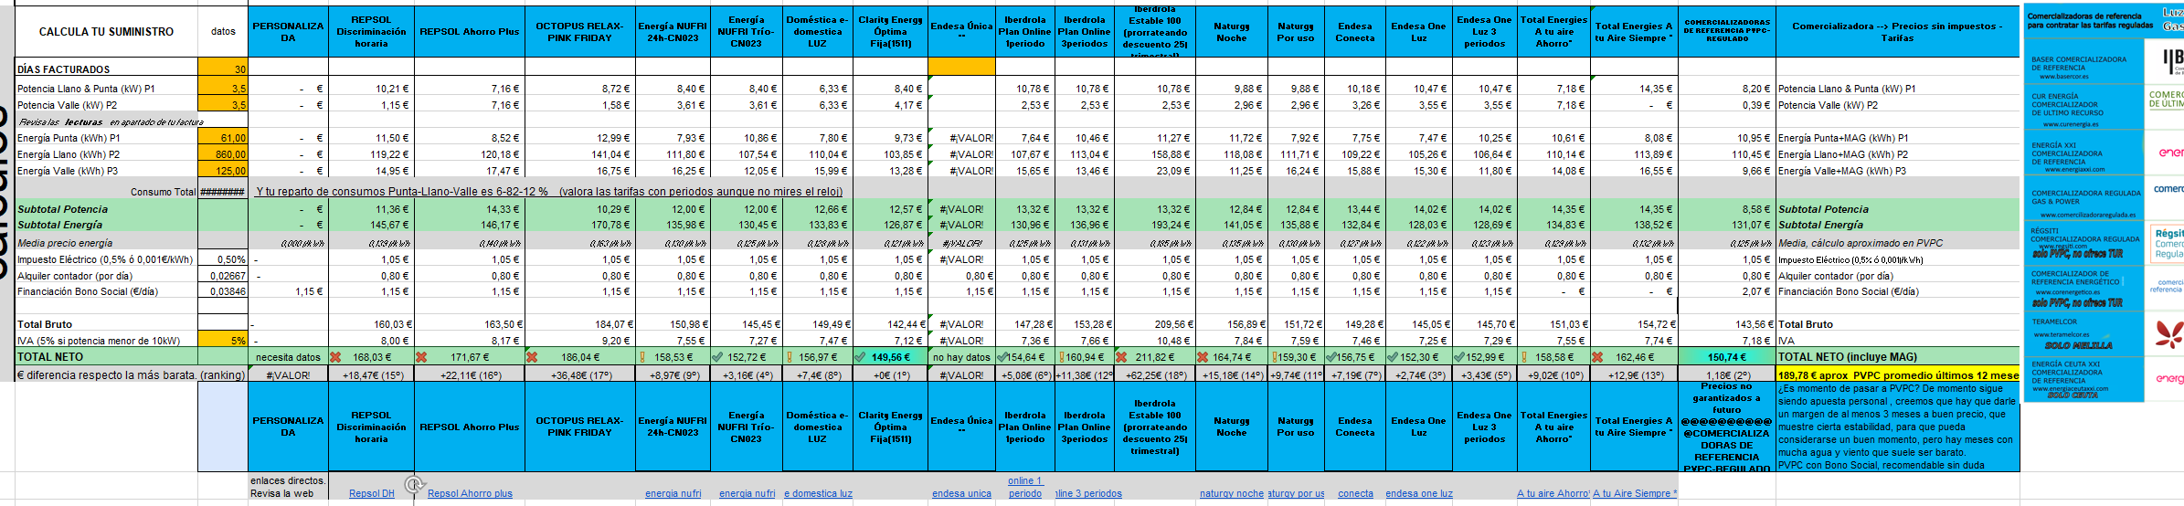Click the red X icon beside 211,82 €
The image size is (2184, 506).
tap(1123, 357)
